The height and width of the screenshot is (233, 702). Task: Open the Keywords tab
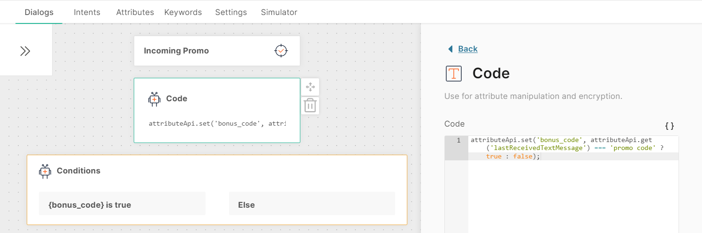(183, 12)
